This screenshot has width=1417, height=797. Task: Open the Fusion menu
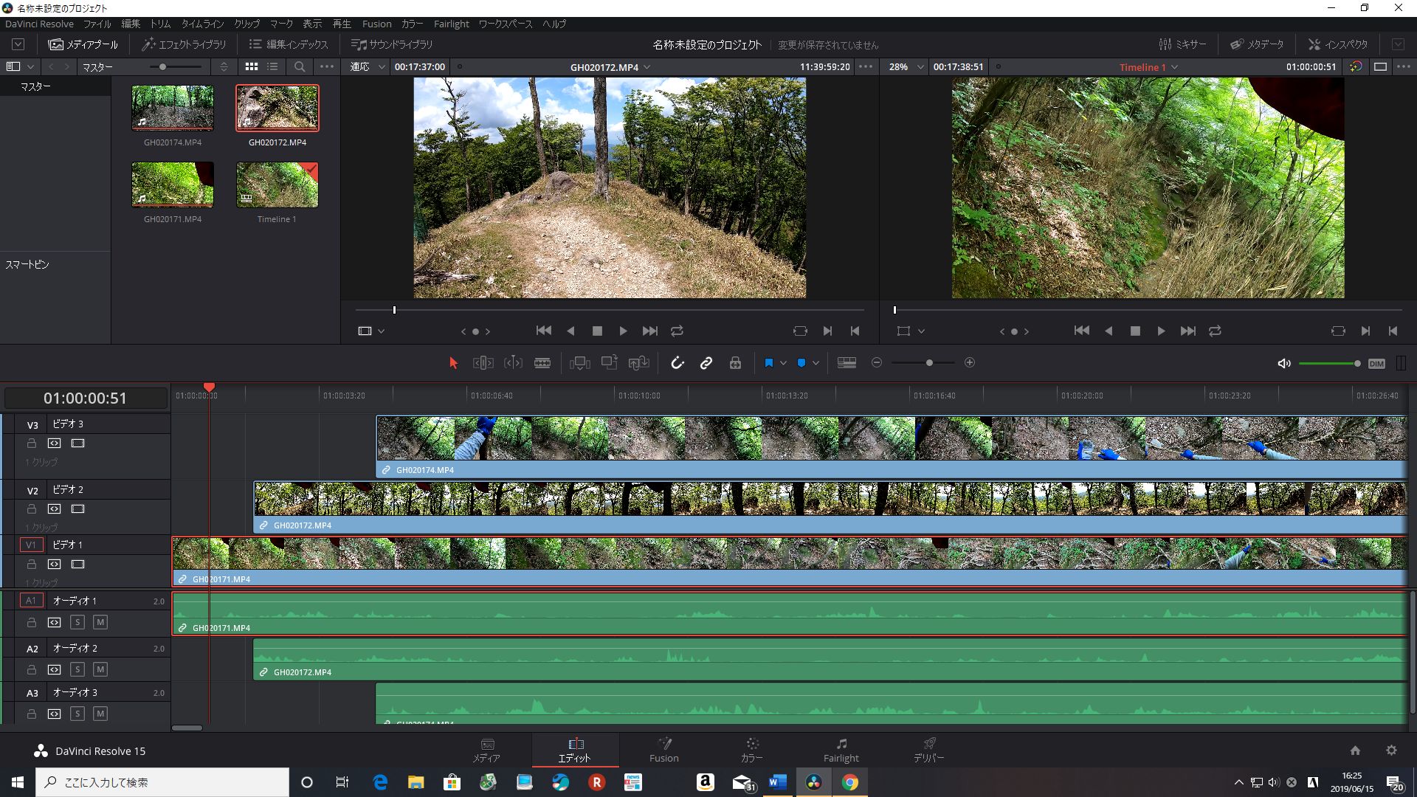pos(376,24)
